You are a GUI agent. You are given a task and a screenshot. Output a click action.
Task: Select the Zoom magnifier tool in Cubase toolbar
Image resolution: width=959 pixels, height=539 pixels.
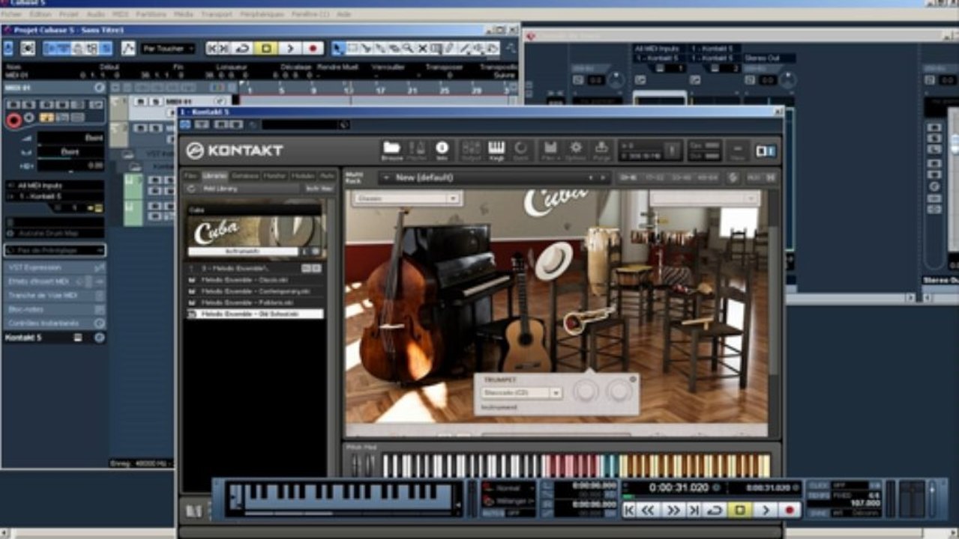(x=408, y=48)
